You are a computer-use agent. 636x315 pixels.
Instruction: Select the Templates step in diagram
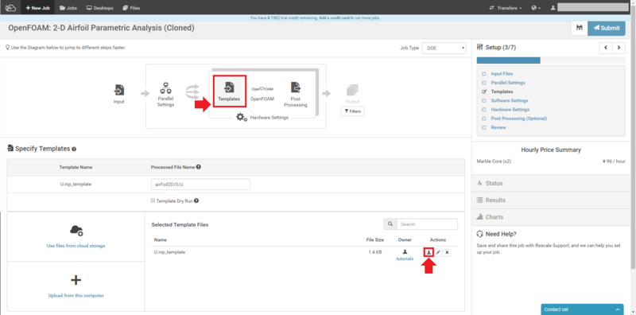229,91
